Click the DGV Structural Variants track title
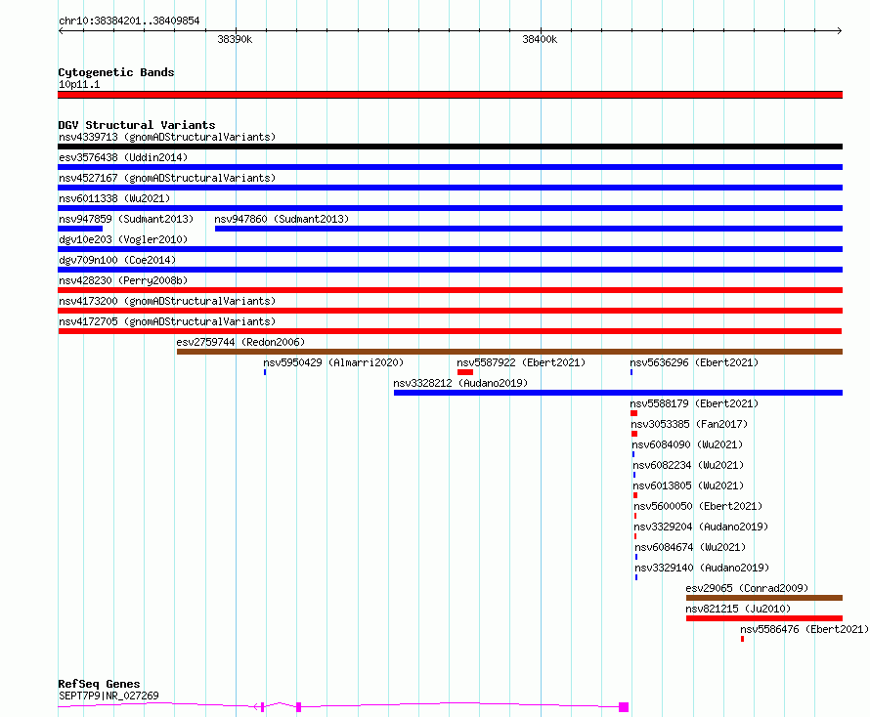The image size is (870, 717). pyautogui.click(x=137, y=125)
